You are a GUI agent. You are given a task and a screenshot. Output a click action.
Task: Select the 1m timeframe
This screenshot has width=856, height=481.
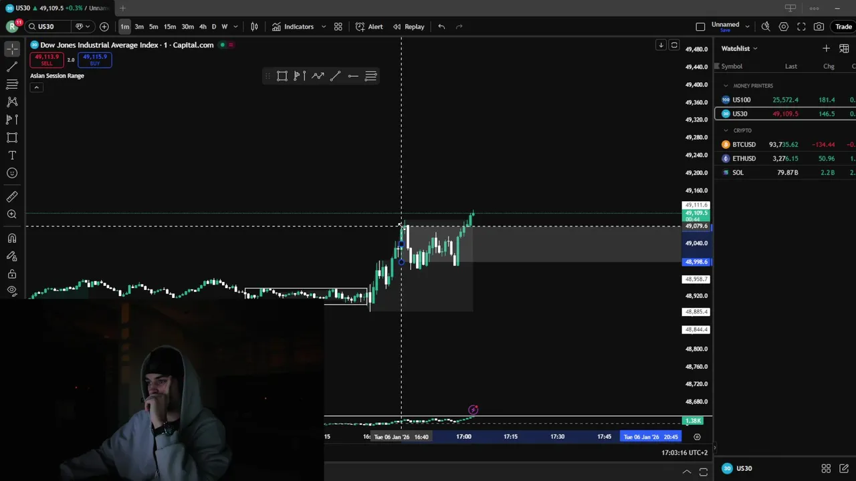[x=125, y=27]
